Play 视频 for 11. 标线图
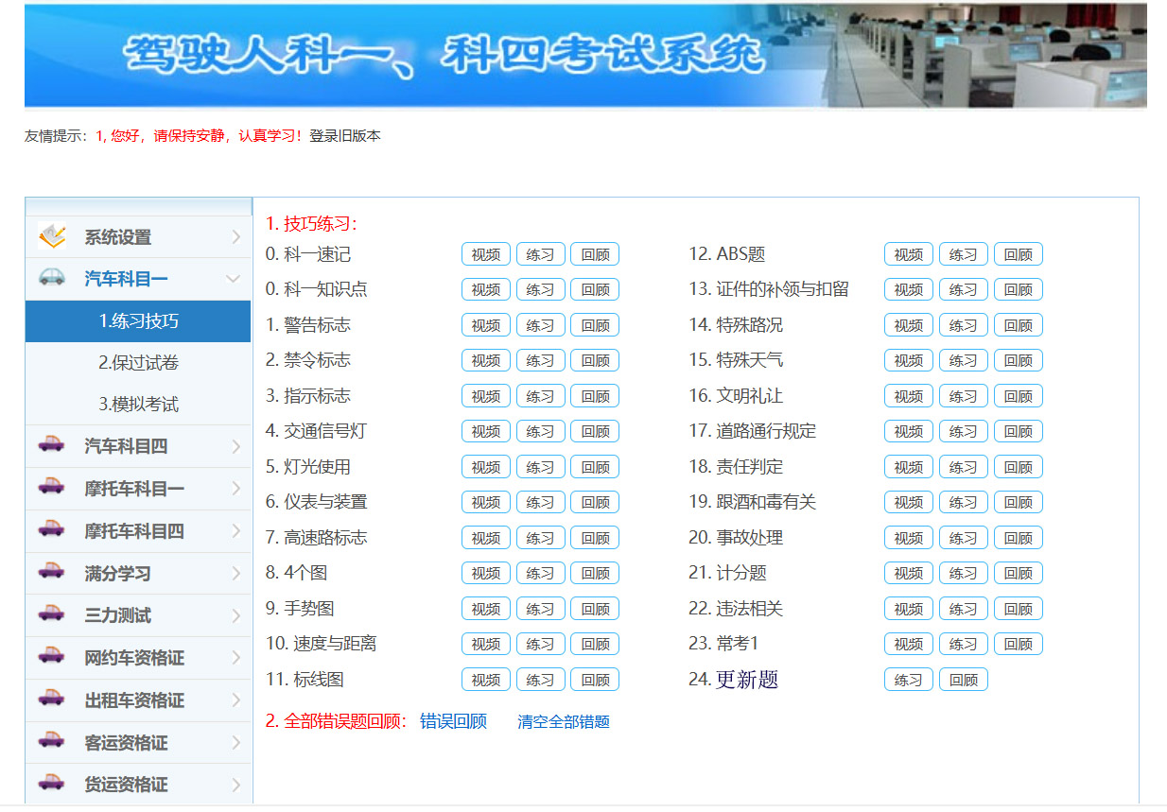The image size is (1167, 812). click(x=486, y=680)
